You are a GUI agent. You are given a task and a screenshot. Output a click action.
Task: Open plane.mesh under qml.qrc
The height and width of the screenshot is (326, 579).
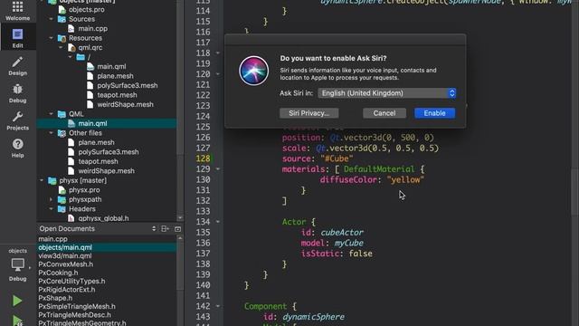click(x=115, y=76)
